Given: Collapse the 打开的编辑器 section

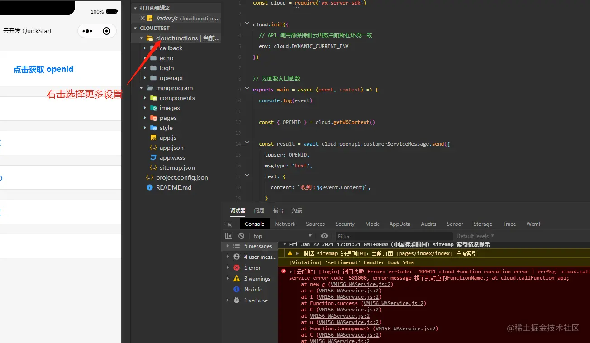Looking at the screenshot, I should [x=135, y=8].
